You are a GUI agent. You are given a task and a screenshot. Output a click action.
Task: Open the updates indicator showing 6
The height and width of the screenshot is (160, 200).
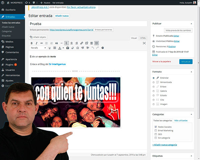coord(28,3)
